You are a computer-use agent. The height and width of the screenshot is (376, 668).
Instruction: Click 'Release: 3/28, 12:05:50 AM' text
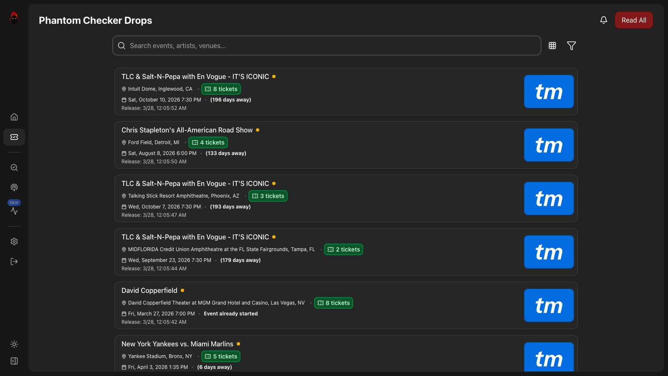coord(154,162)
